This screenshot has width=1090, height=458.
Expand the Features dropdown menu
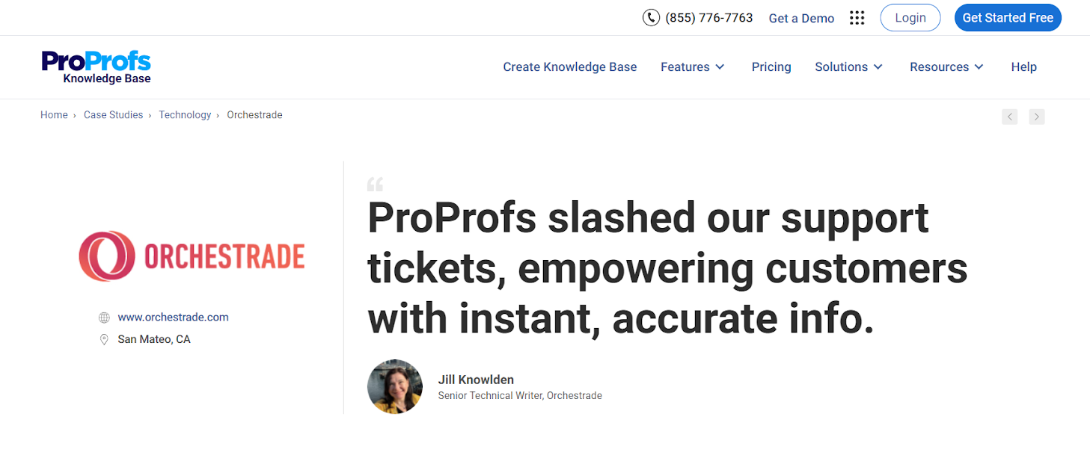pos(693,66)
